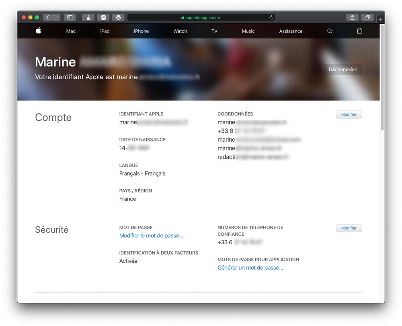Open the Assistance section

(291, 31)
